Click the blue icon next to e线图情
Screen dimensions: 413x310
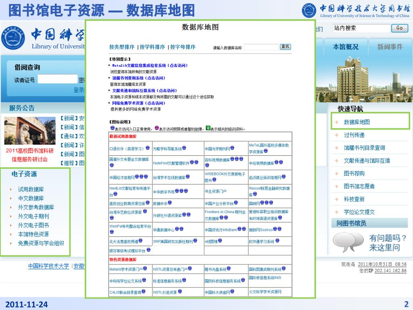[220, 241]
